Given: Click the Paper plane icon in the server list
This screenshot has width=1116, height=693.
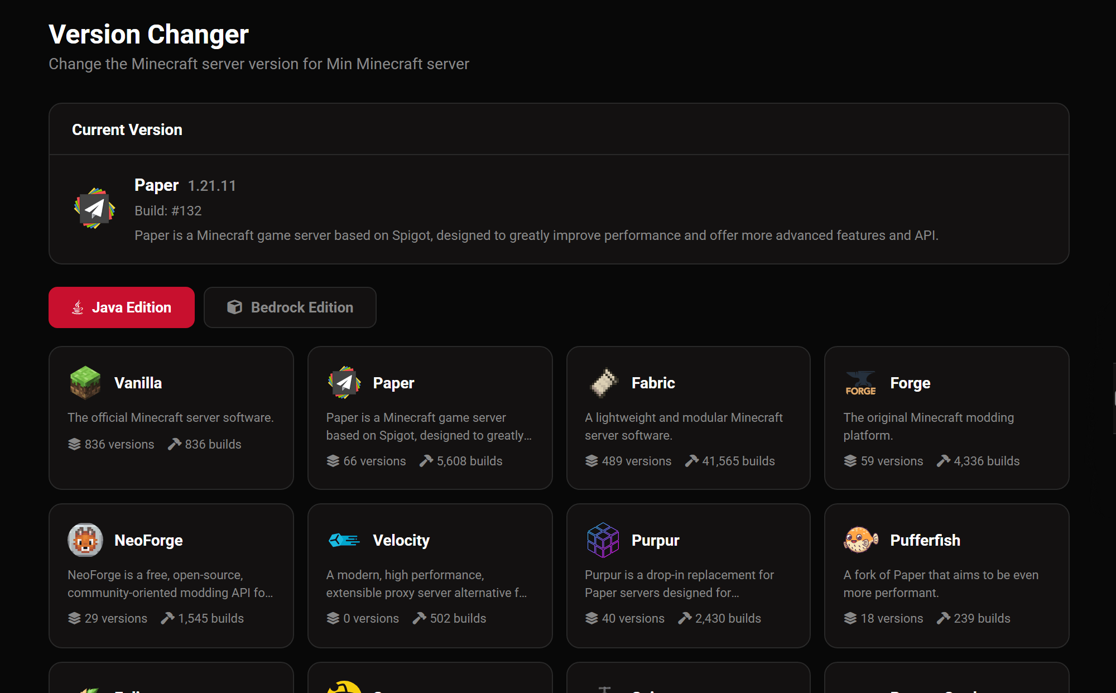Looking at the screenshot, I should coord(344,383).
